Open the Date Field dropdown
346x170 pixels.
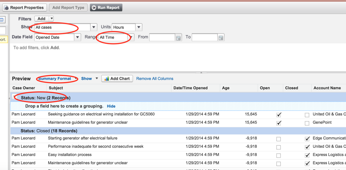coord(77,37)
